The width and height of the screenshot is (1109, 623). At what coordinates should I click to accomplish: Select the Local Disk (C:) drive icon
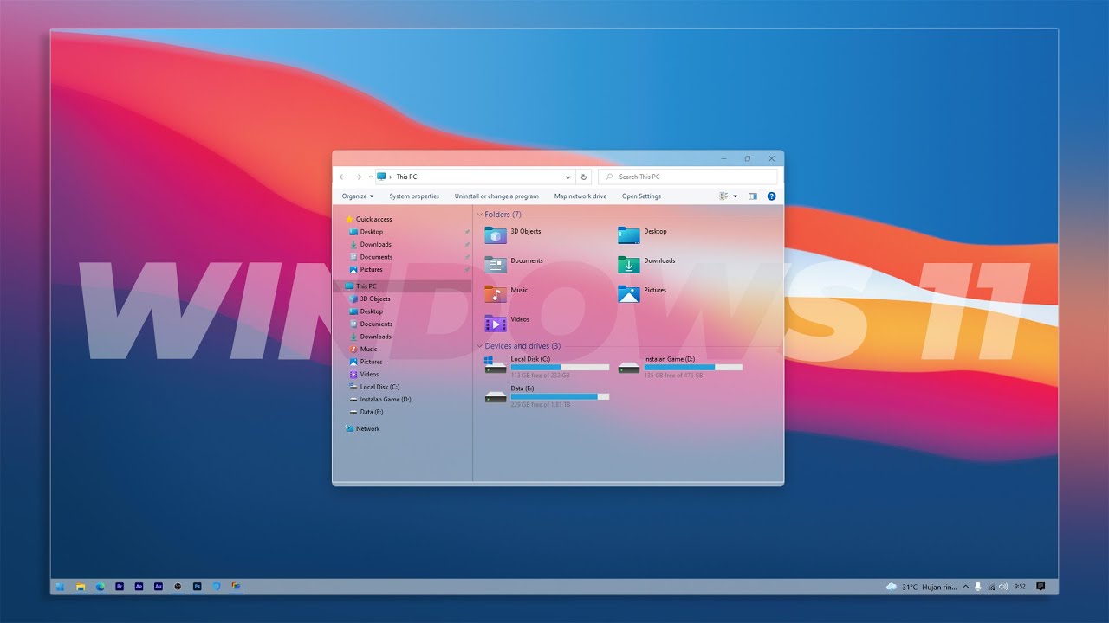coord(496,365)
